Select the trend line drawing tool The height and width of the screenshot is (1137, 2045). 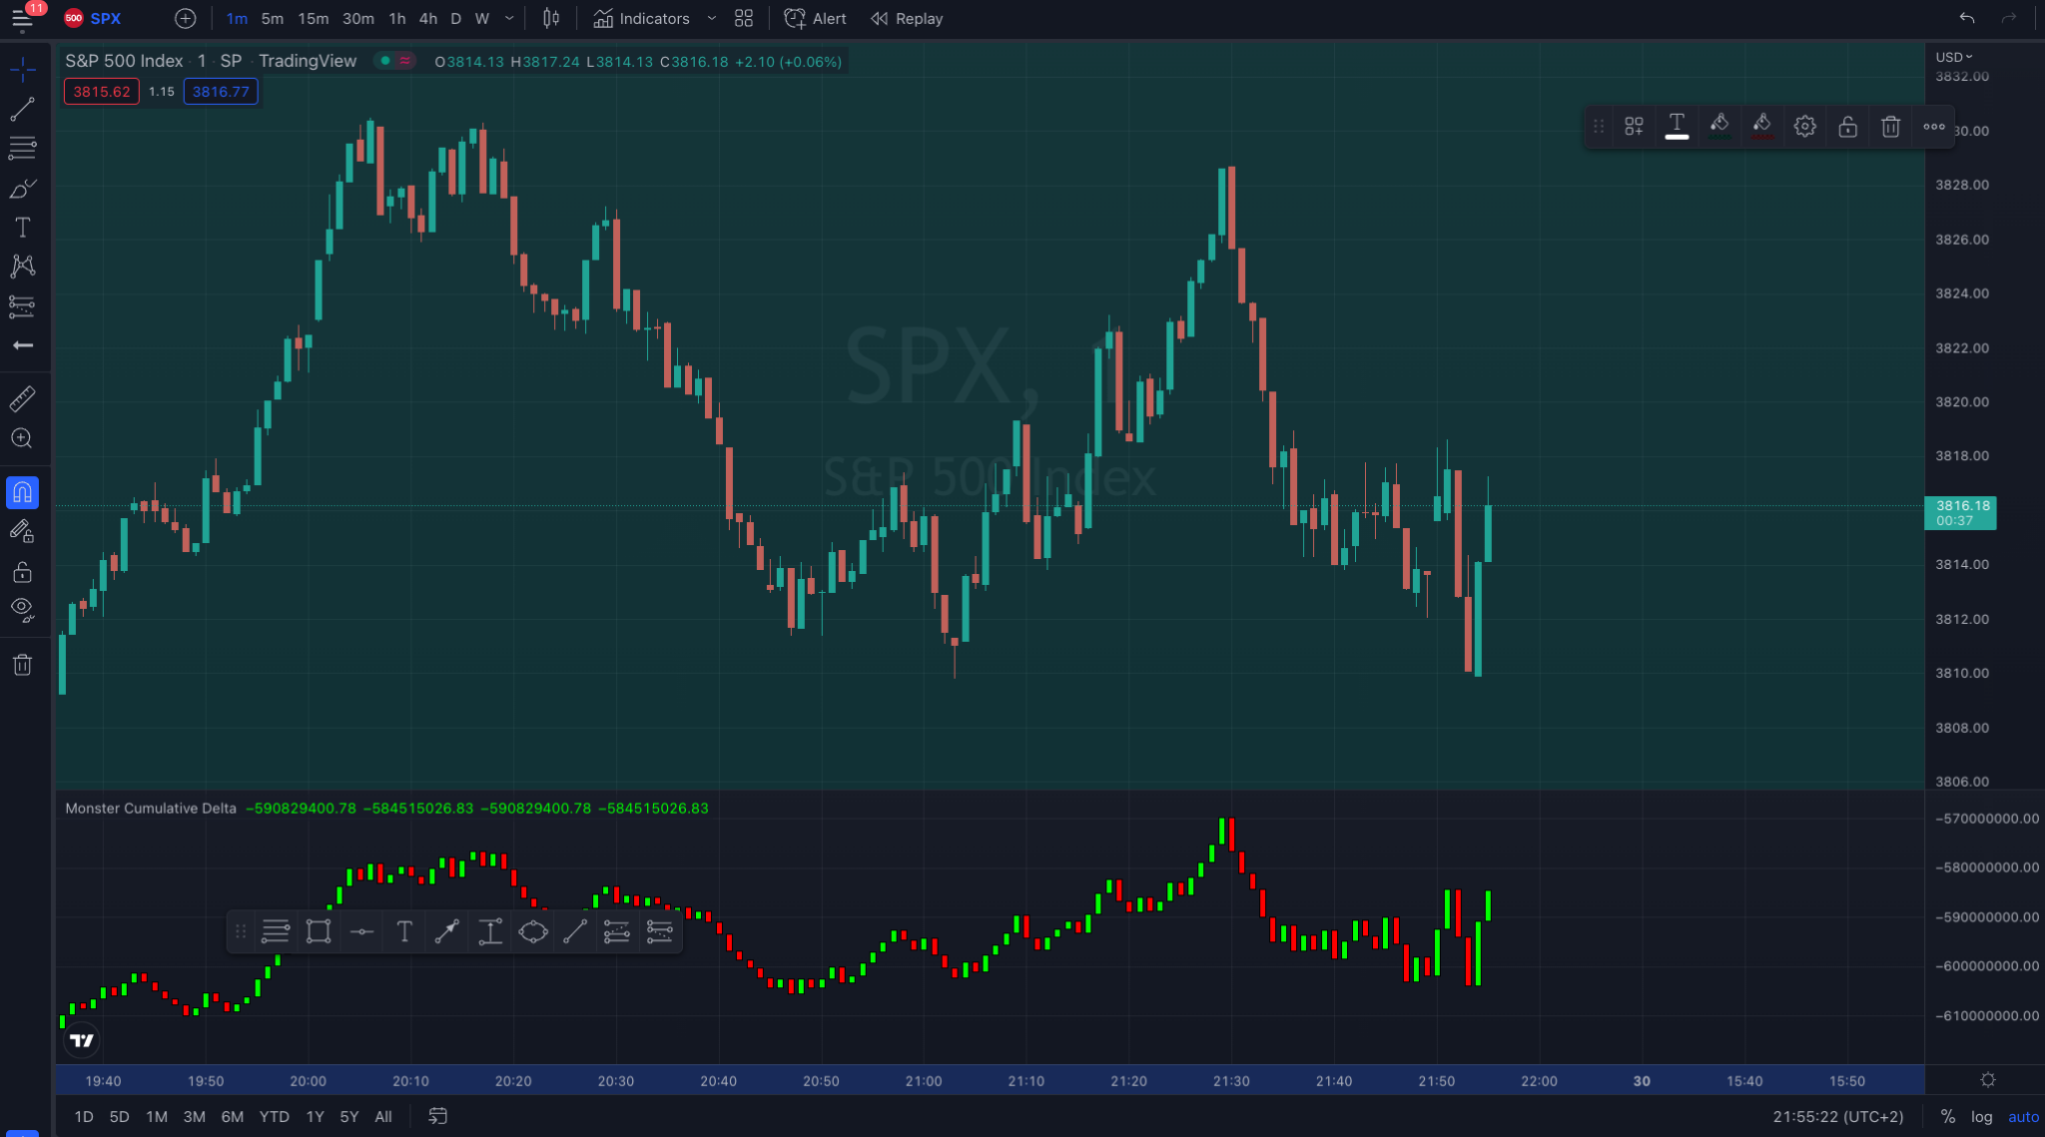[22, 109]
